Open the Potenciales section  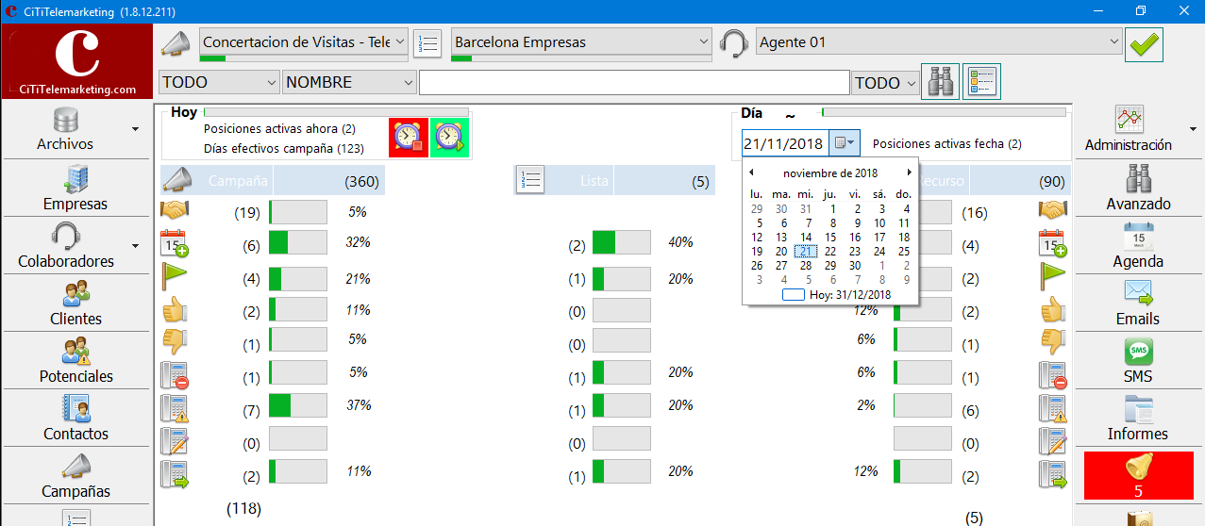[75, 361]
